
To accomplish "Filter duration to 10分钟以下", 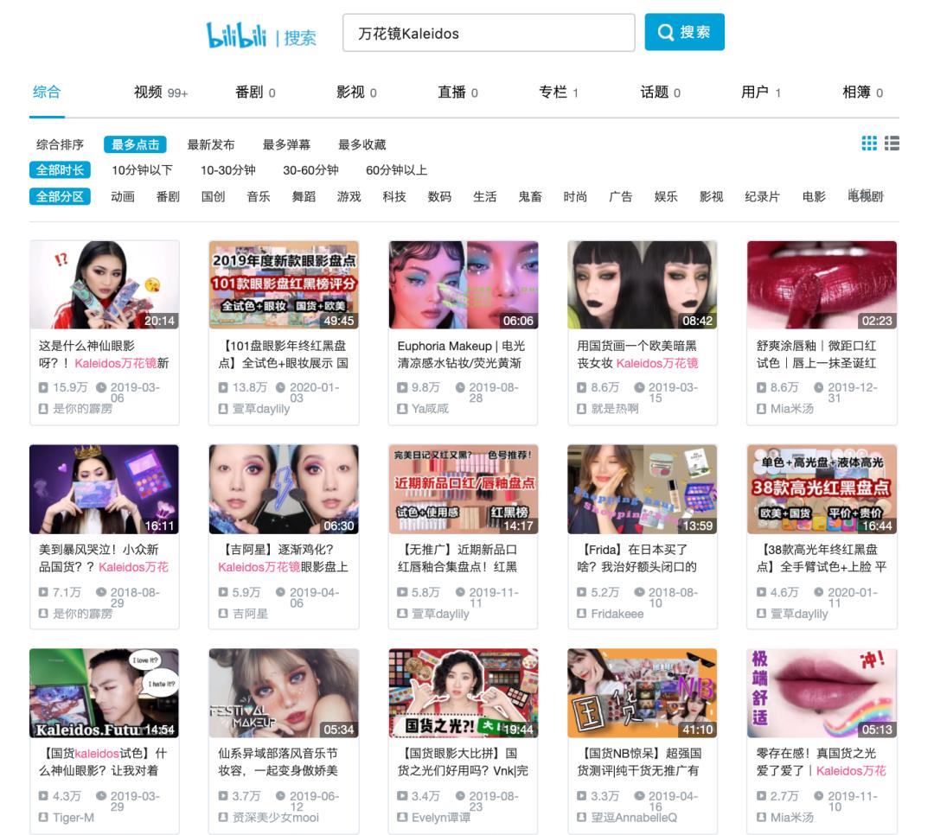I will (x=143, y=170).
